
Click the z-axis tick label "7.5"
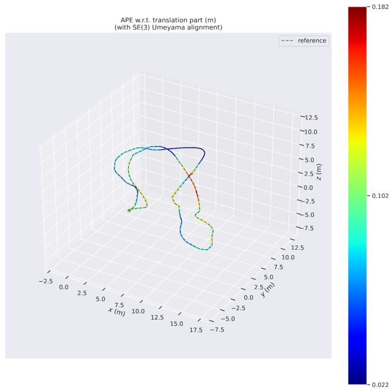pyautogui.click(x=310, y=146)
